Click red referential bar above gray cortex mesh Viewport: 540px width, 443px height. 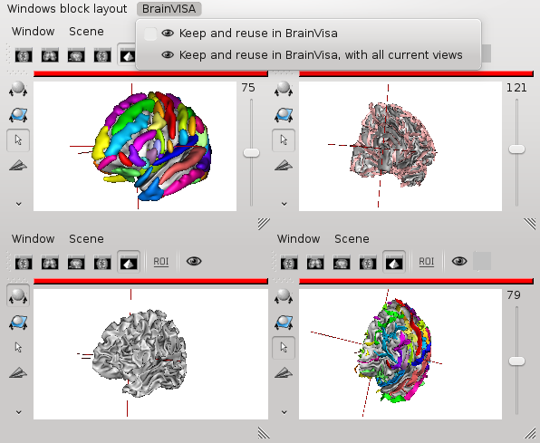point(150,282)
